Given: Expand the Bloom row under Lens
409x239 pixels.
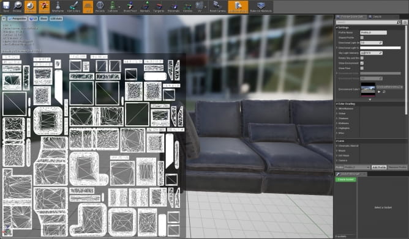Looking at the screenshot, I should coord(337,150).
